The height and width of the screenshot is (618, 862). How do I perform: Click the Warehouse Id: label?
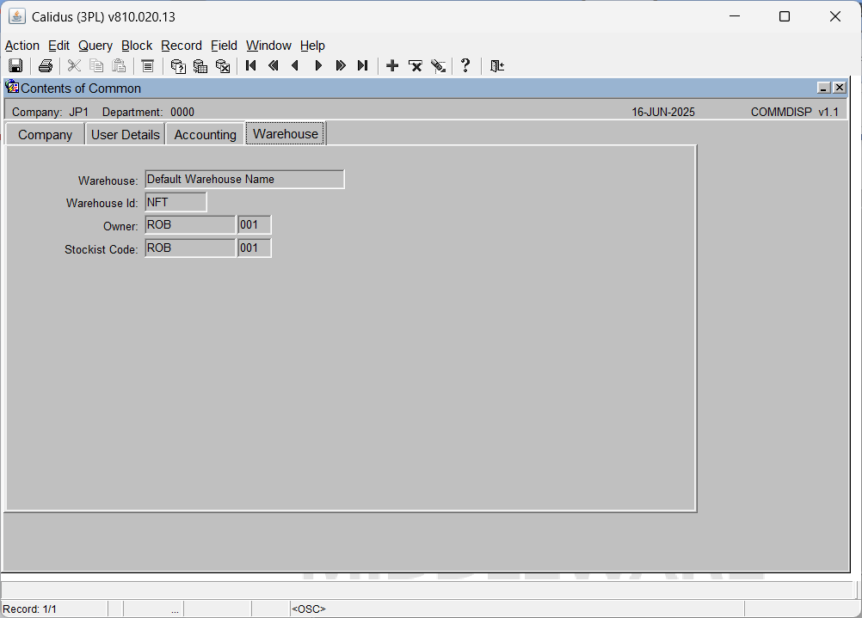pos(102,203)
